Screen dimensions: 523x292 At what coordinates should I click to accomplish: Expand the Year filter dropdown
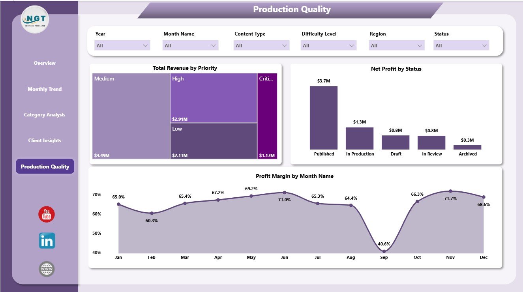click(x=122, y=45)
